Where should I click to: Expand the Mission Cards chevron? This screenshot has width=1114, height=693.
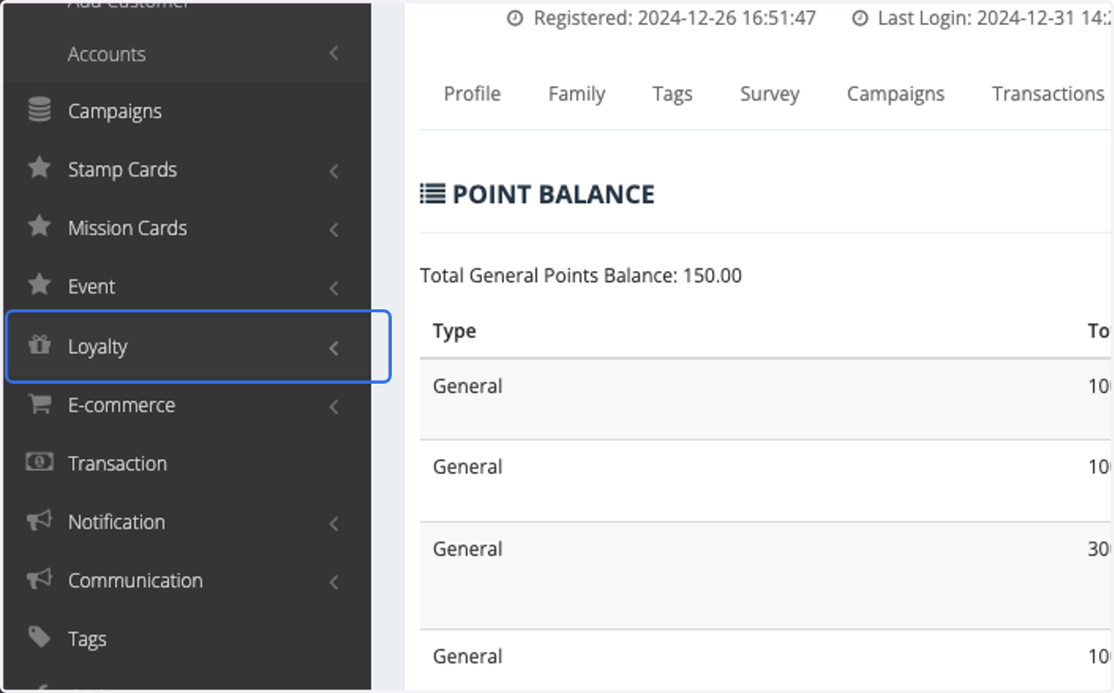[x=334, y=229]
